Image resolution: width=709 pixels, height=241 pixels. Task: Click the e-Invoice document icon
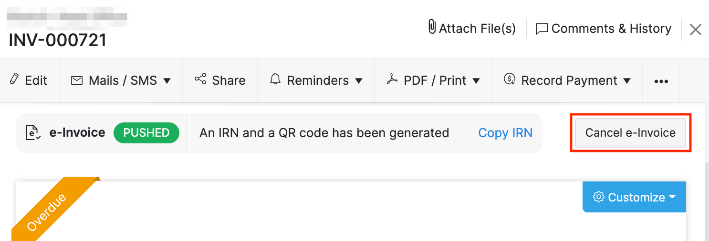click(x=32, y=133)
